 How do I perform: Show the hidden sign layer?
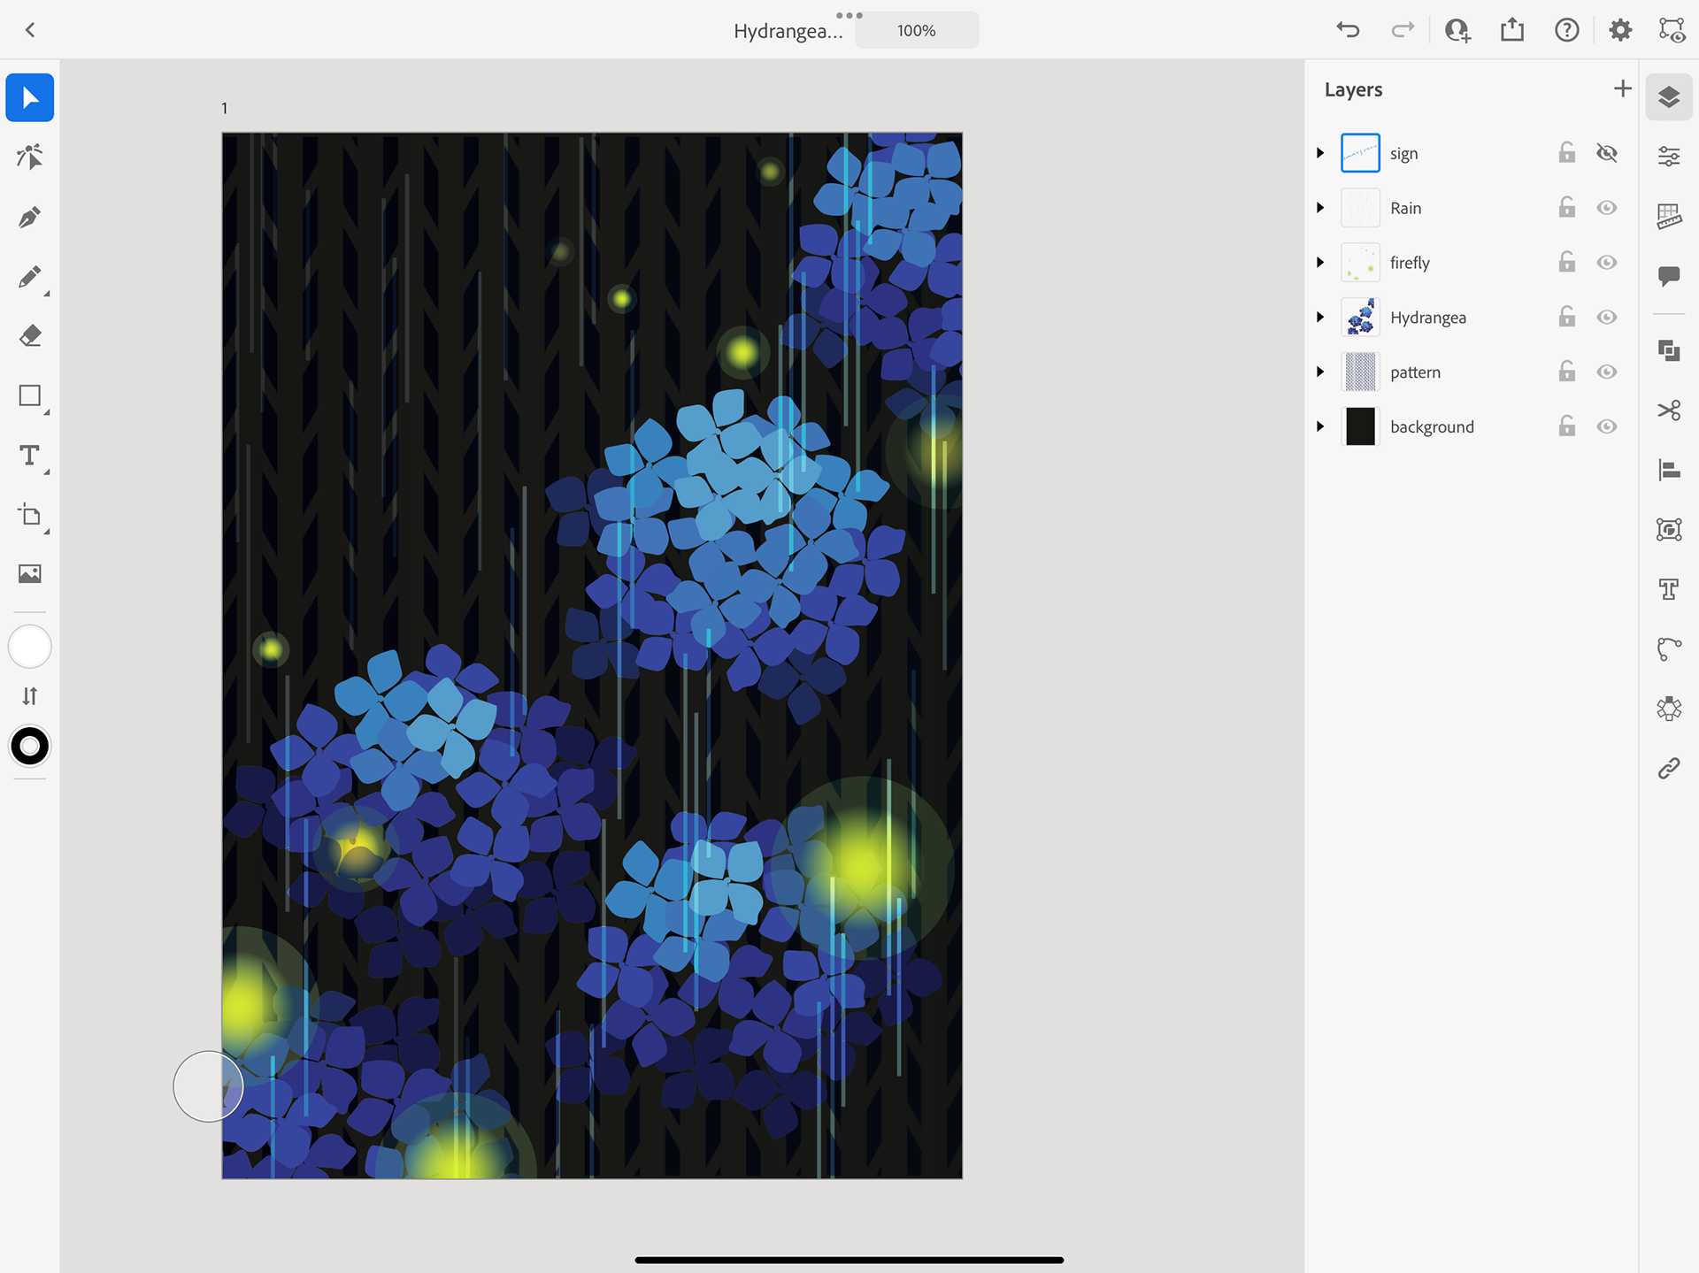pyautogui.click(x=1606, y=153)
